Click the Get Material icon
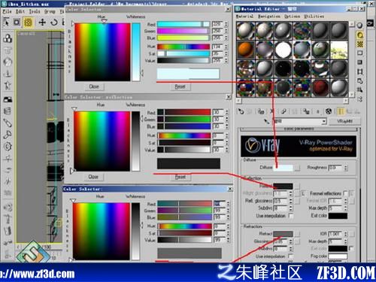The width and height of the screenshot is (376, 282). 241,111
